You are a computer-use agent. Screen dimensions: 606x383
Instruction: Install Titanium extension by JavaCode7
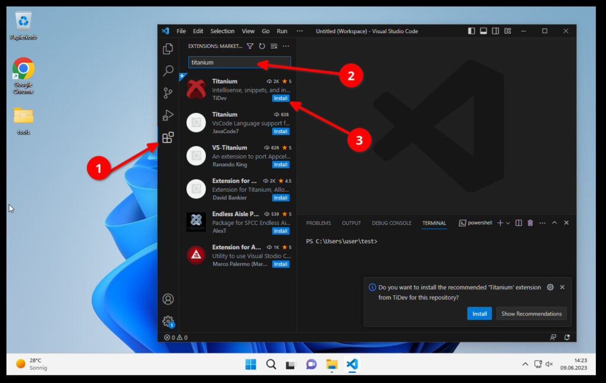281,131
